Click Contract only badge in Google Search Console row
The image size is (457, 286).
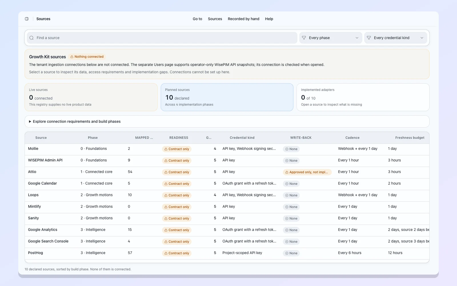177,242
